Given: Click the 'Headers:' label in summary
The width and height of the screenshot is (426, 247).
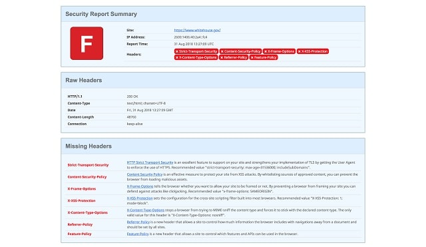Looking at the screenshot, I should pos(134,55).
